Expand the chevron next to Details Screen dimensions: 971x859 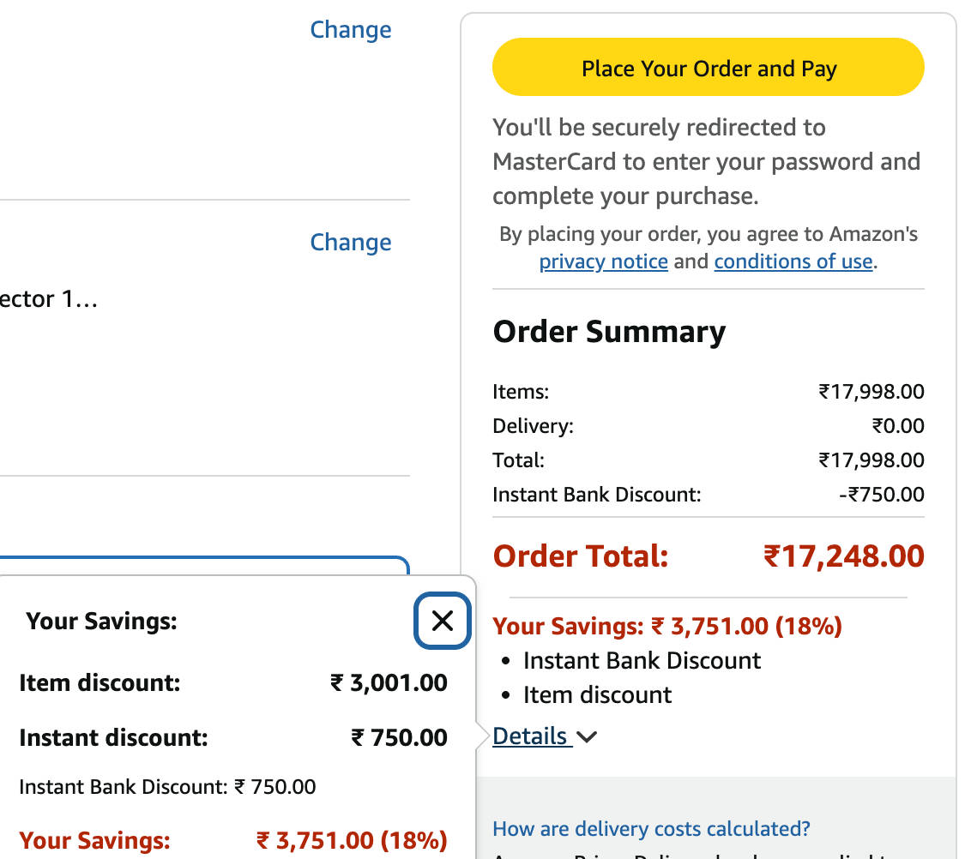tap(588, 737)
